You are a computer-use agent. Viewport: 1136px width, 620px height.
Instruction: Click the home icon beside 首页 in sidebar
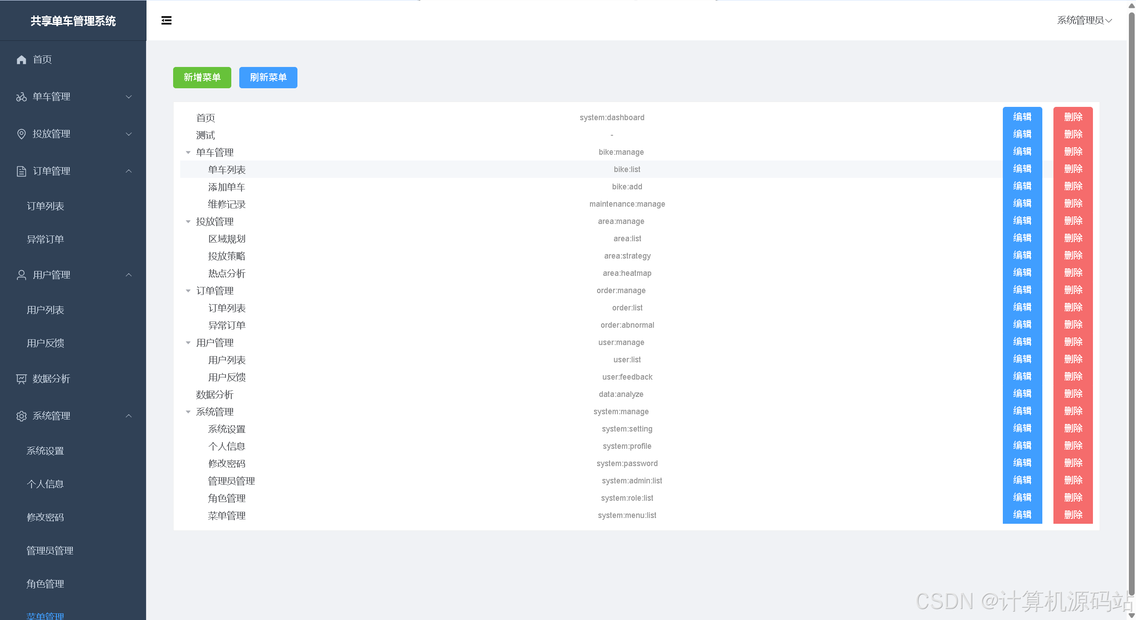click(x=21, y=59)
